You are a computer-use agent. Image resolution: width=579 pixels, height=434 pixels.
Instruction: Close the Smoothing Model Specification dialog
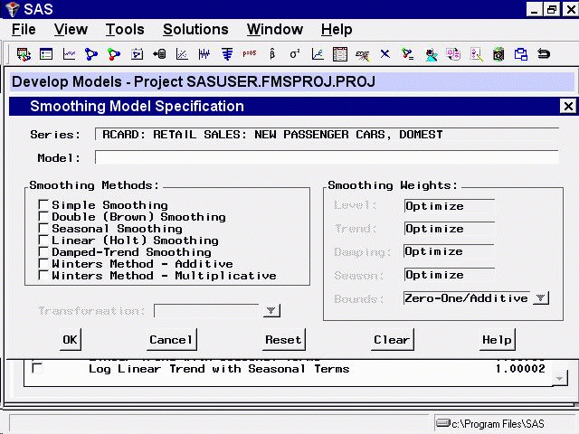point(568,107)
